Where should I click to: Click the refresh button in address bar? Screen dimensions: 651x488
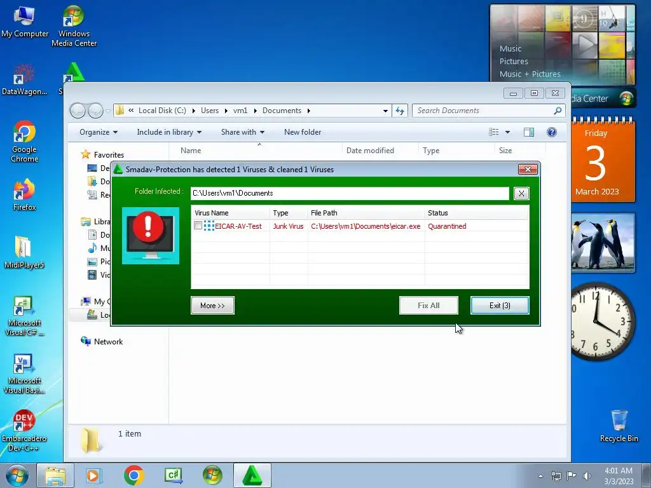click(x=400, y=111)
